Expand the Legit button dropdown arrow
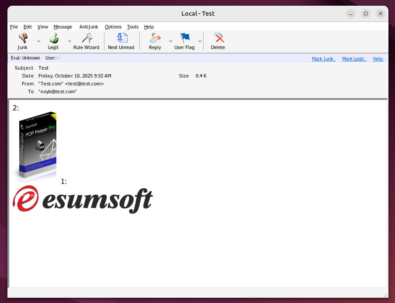The width and height of the screenshot is (395, 303). [69, 41]
